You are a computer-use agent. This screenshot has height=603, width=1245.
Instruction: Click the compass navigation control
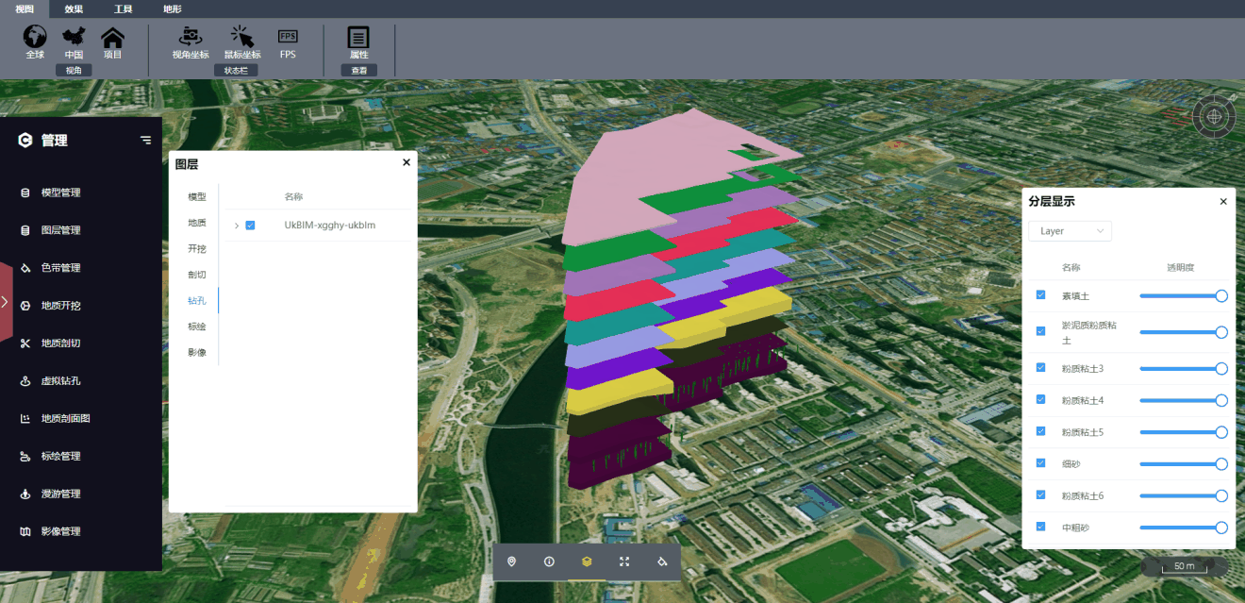(1215, 116)
